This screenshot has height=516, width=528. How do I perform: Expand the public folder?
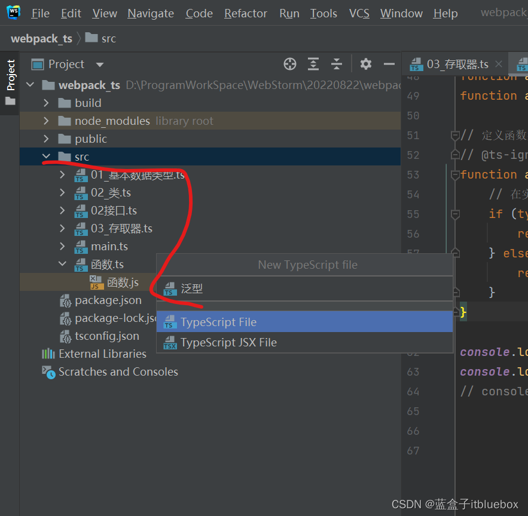[46, 139]
